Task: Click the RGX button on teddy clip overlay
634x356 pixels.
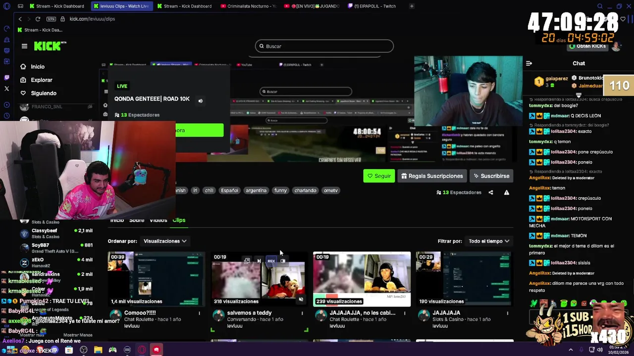Action: click(x=271, y=261)
